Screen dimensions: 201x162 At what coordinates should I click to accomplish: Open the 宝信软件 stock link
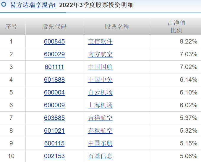(x=100, y=41)
